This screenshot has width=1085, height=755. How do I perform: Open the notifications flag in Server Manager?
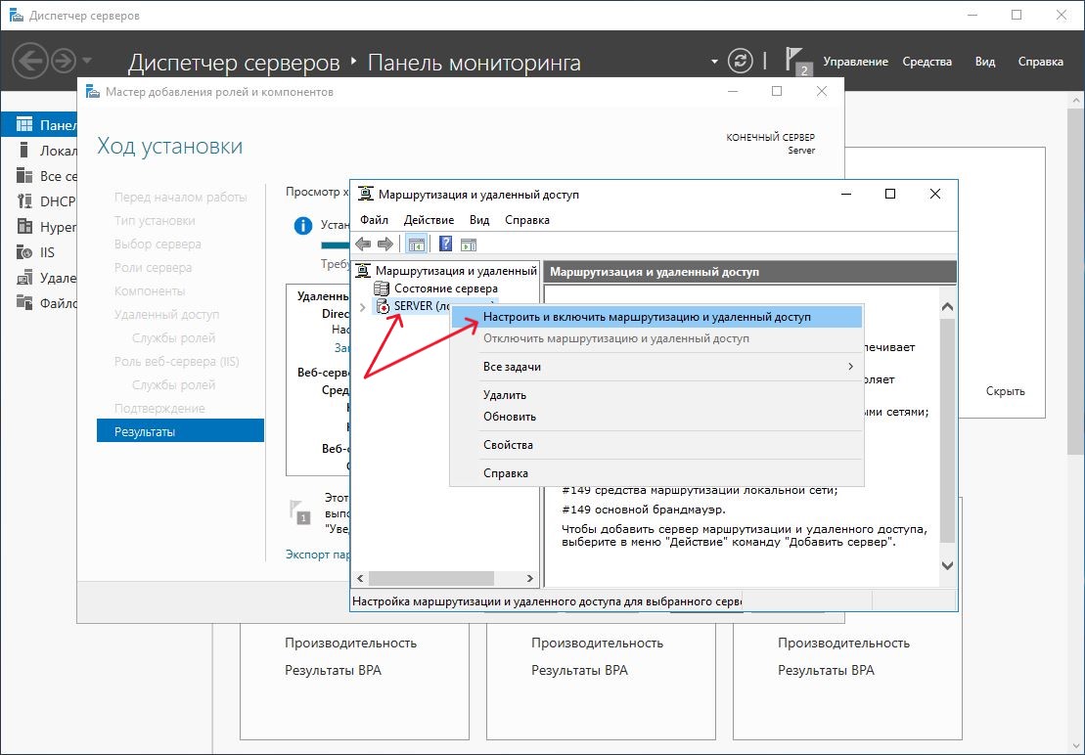[x=796, y=61]
